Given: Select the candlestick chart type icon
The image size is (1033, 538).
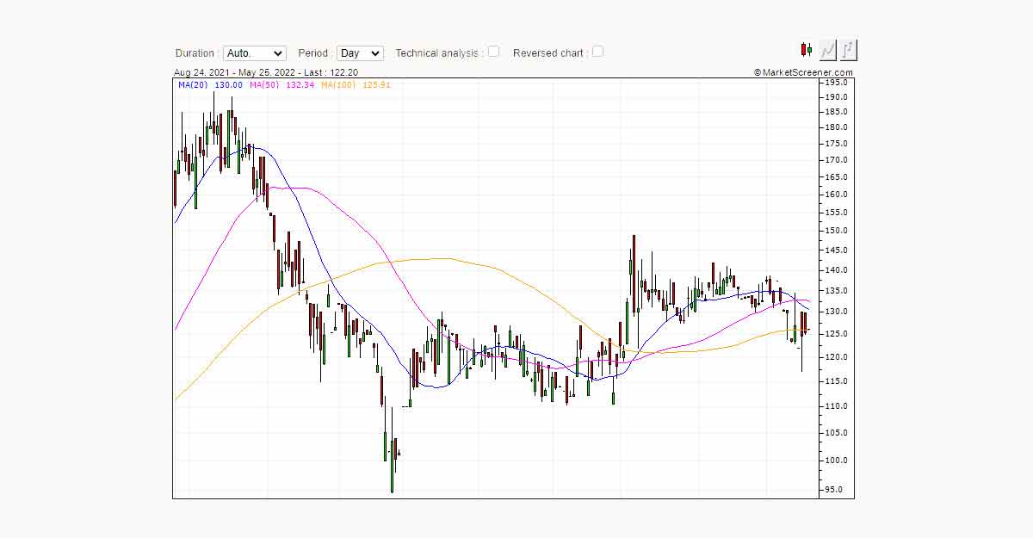Looking at the screenshot, I should tap(807, 50).
